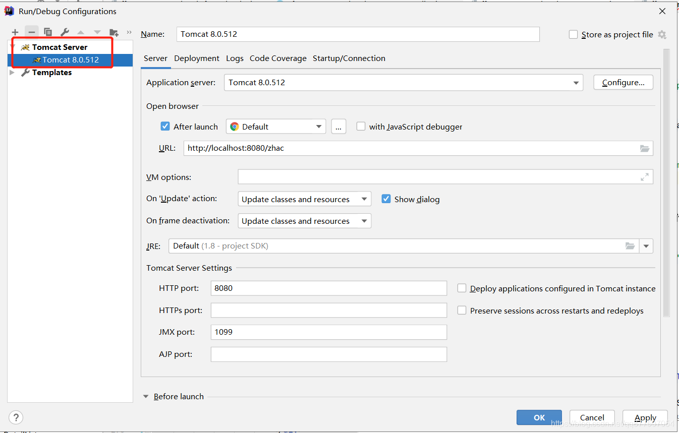
Task: Close the Run/Debug Configurations dialog
Action: click(662, 11)
